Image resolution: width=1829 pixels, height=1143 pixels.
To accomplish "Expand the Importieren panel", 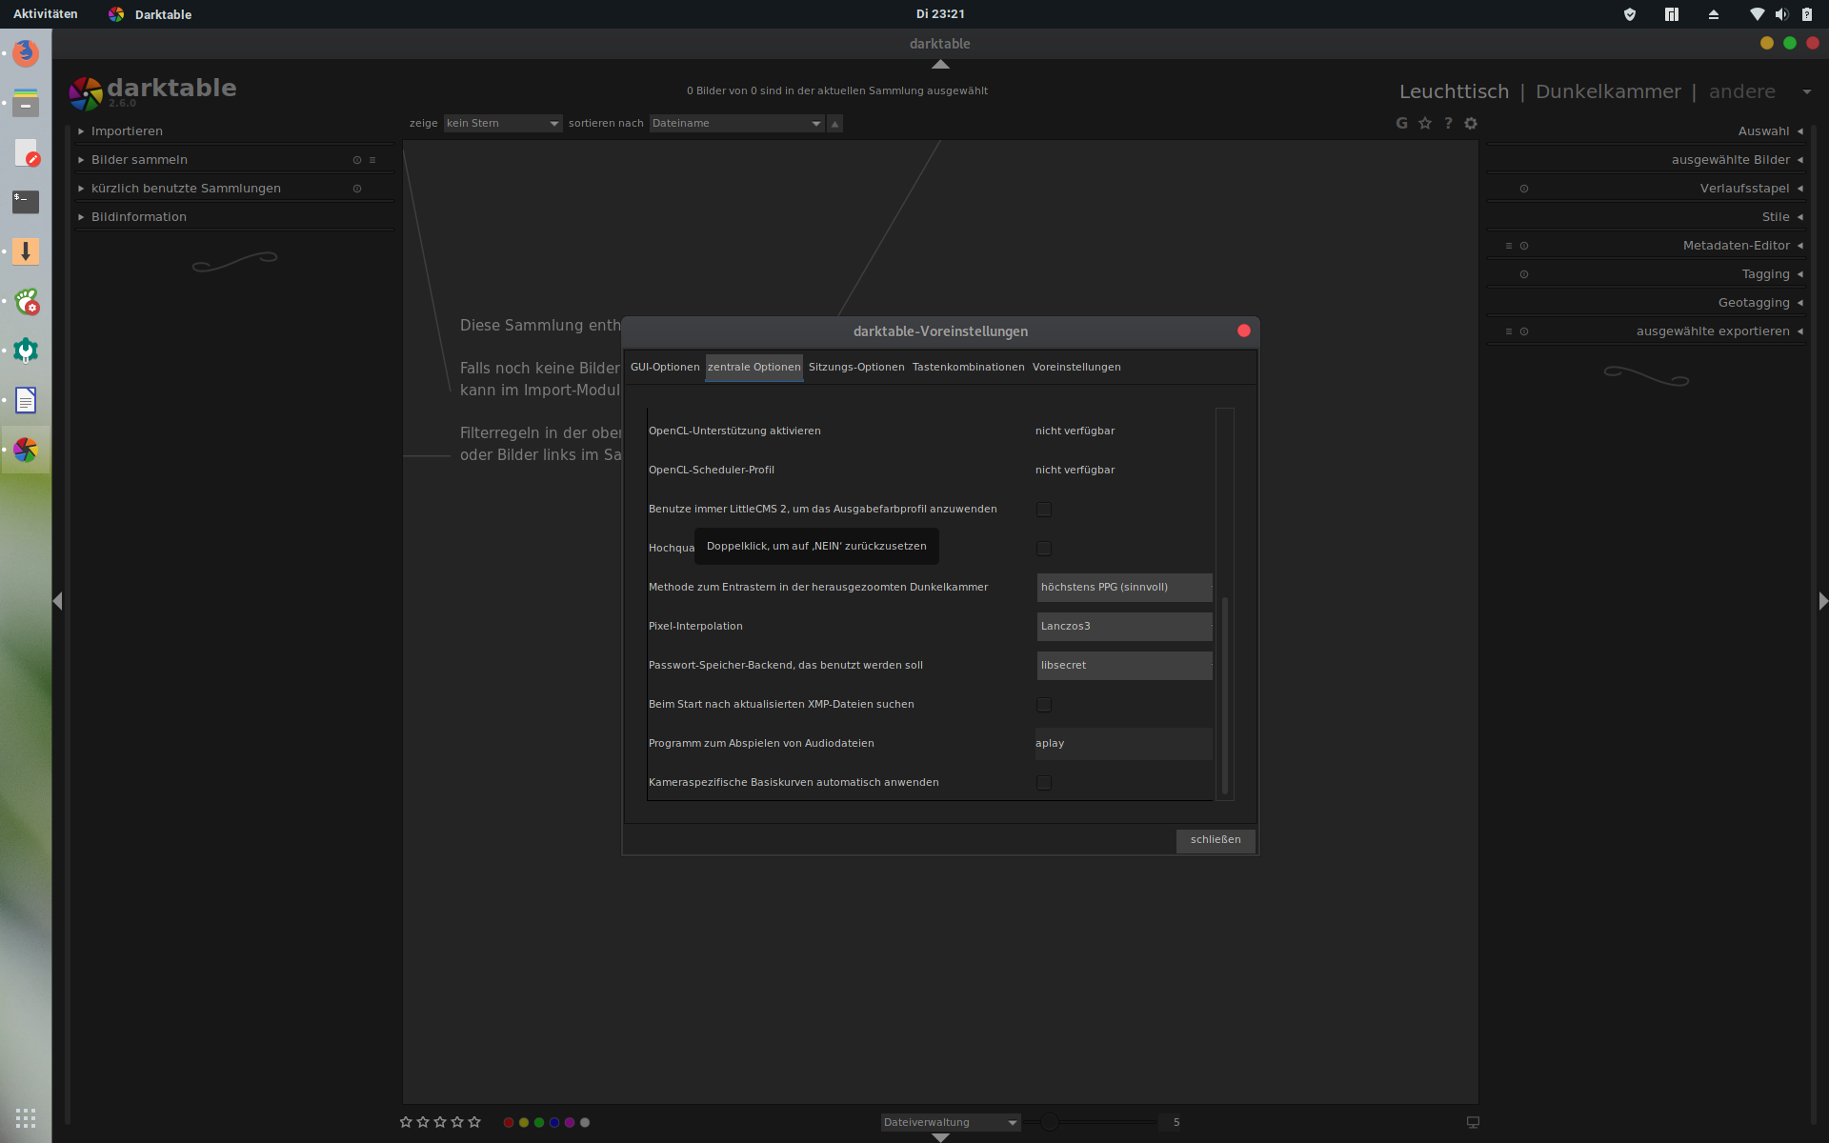I will [127, 131].
